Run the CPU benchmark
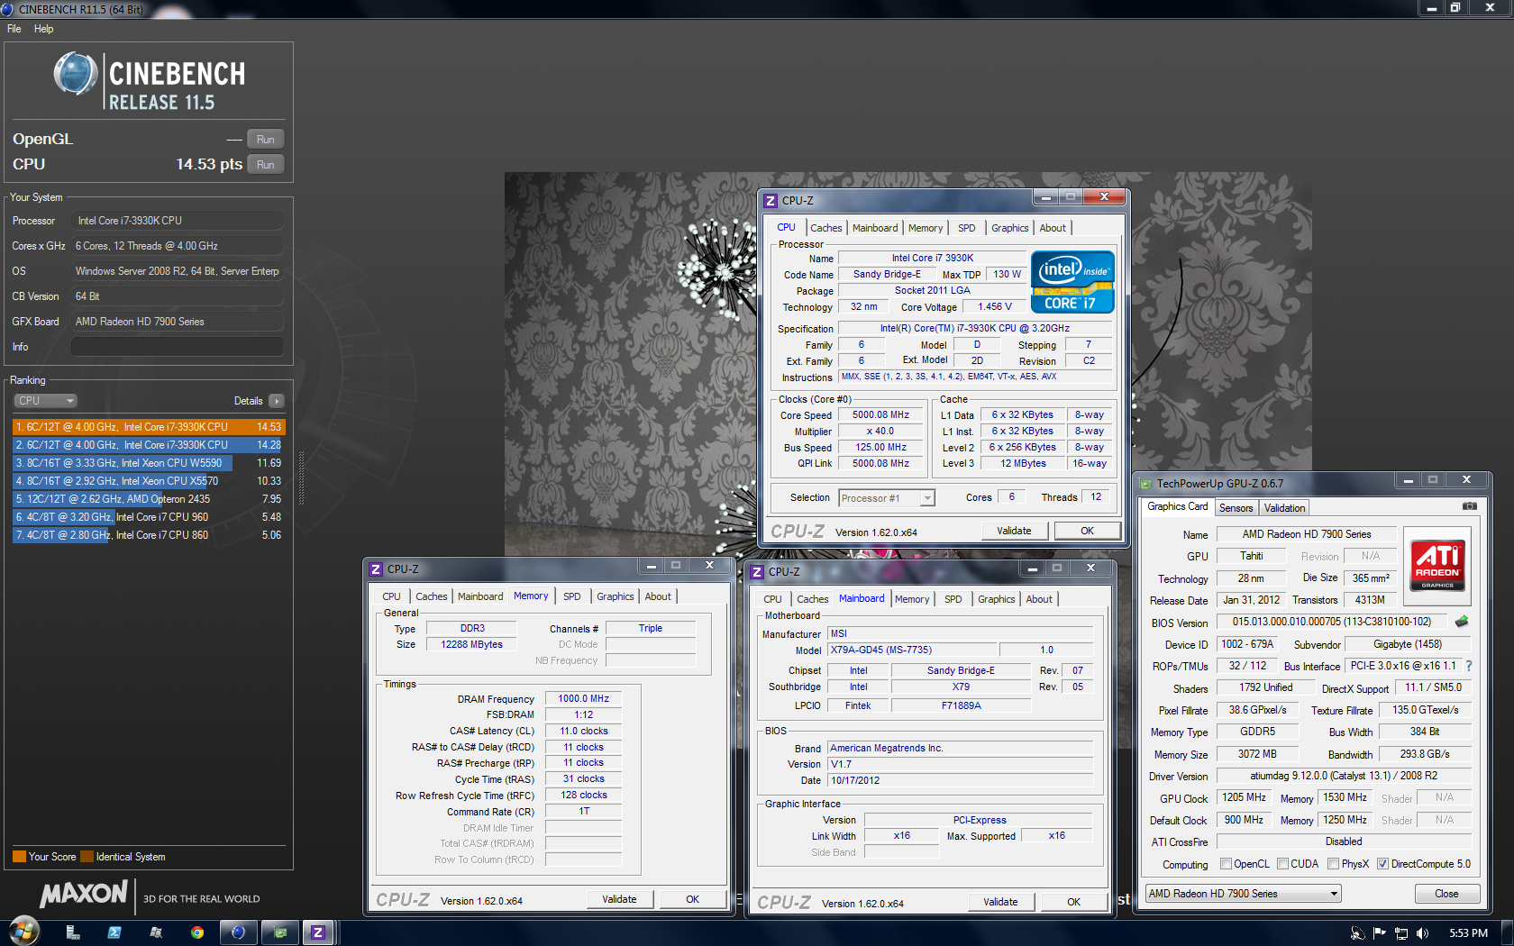 (265, 165)
